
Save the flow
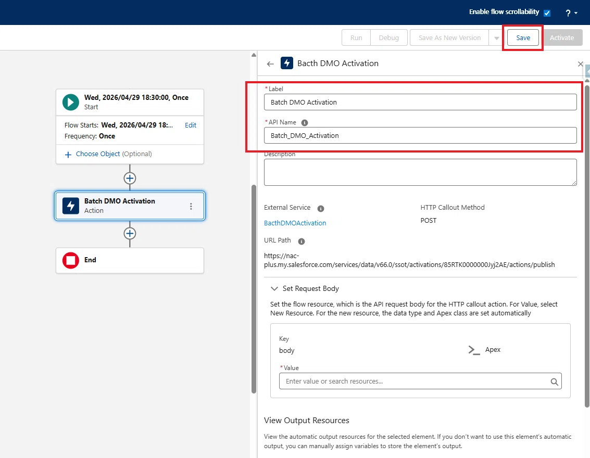(523, 37)
